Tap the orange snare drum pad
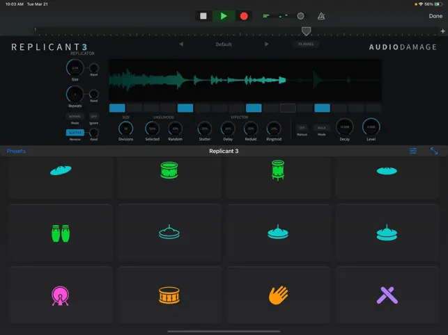This screenshot has height=335, width=448. click(x=169, y=295)
